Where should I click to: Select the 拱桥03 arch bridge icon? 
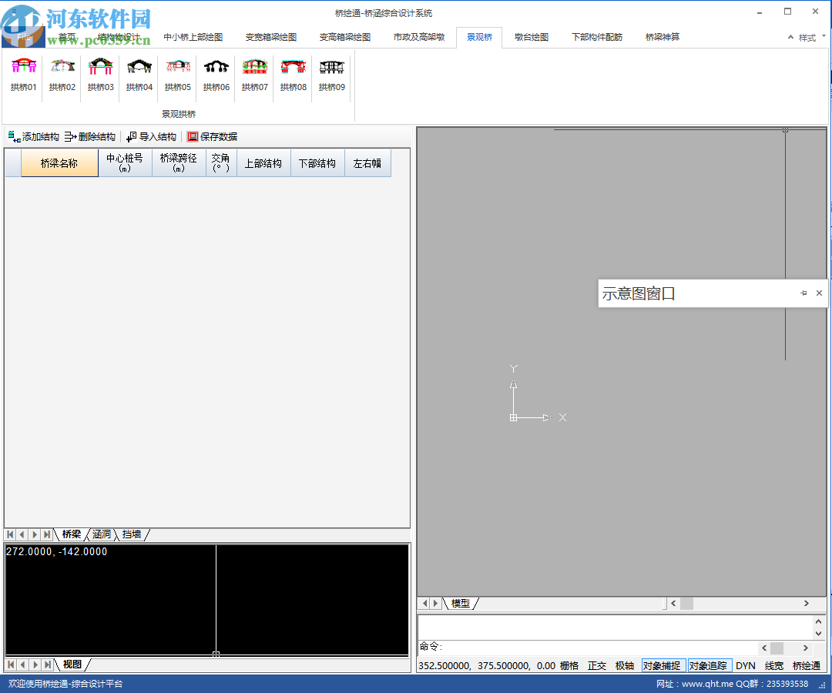point(101,75)
